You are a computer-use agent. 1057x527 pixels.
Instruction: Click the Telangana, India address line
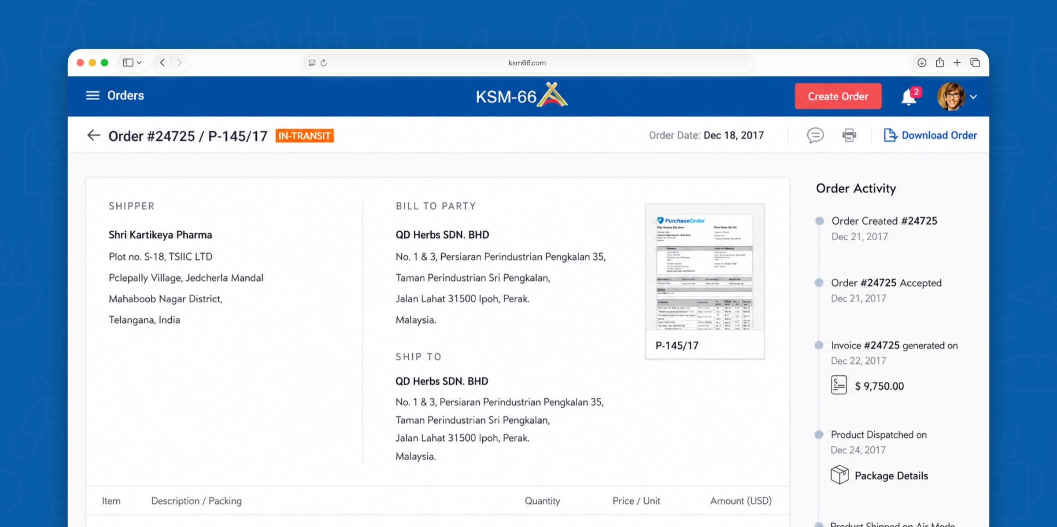coord(144,320)
